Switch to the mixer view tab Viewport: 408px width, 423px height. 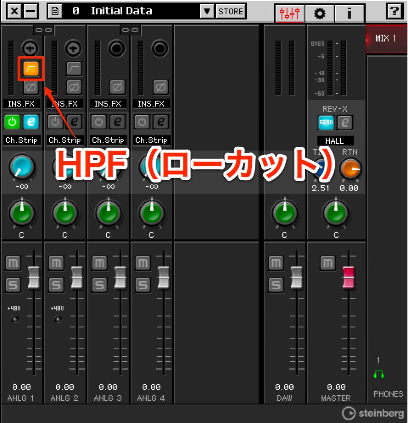pyautogui.click(x=289, y=13)
